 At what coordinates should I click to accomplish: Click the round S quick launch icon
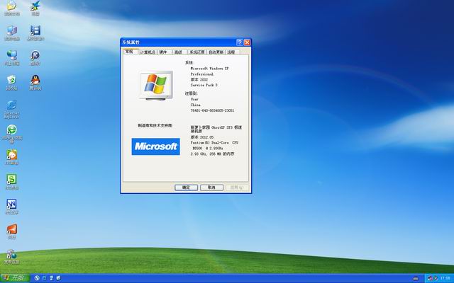[37, 278]
